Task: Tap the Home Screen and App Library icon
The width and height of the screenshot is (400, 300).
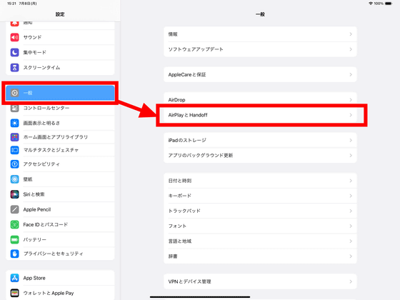Action: click(x=14, y=137)
